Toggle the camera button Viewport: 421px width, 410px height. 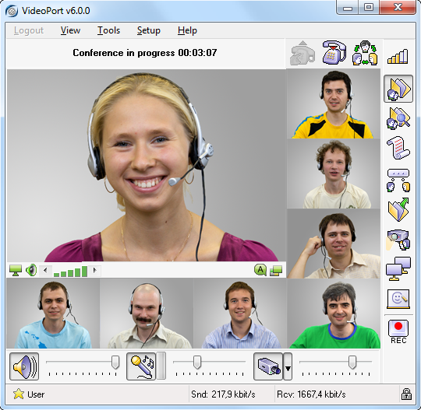(x=268, y=366)
